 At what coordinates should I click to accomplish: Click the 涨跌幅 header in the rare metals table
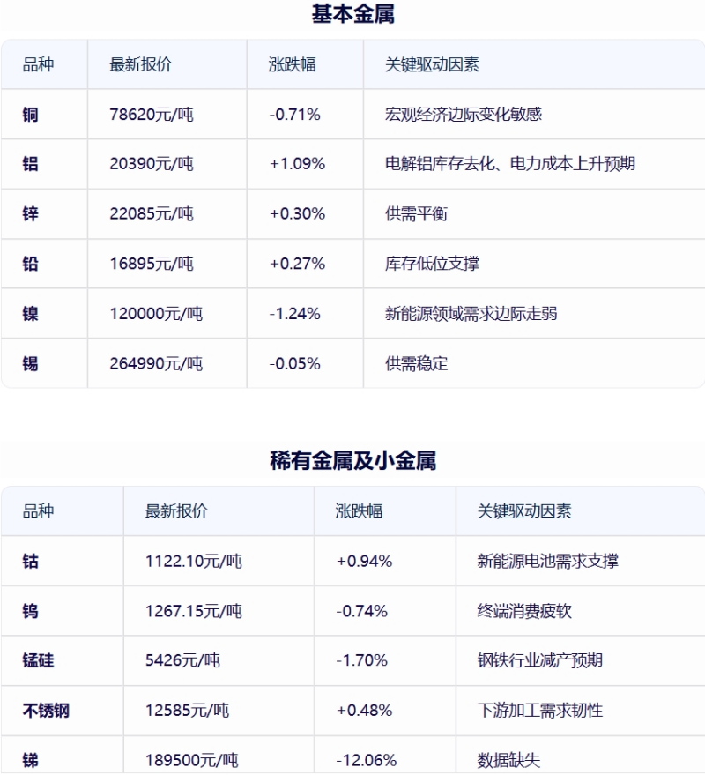pyautogui.click(x=359, y=511)
